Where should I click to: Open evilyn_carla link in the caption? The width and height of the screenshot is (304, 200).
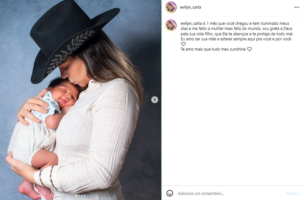click(x=191, y=23)
